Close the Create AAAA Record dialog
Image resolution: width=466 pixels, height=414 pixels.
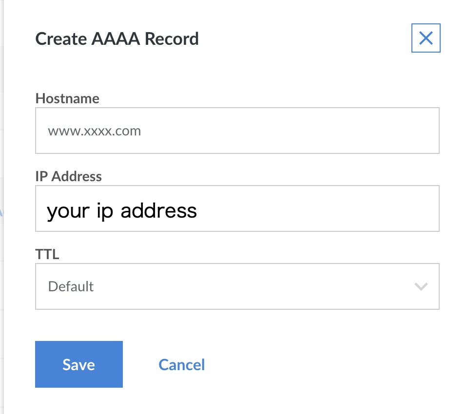click(426, 38)
